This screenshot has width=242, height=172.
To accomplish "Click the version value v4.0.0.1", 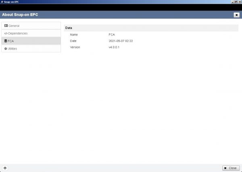I will pos(114,47).
